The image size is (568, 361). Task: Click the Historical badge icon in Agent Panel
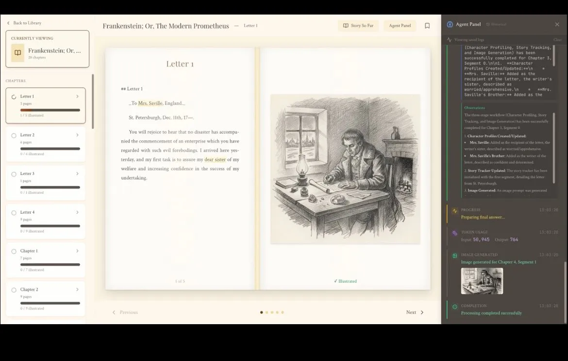488,24
